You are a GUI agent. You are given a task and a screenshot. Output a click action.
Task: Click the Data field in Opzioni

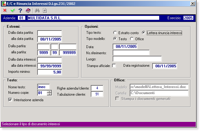click(125, 46)
